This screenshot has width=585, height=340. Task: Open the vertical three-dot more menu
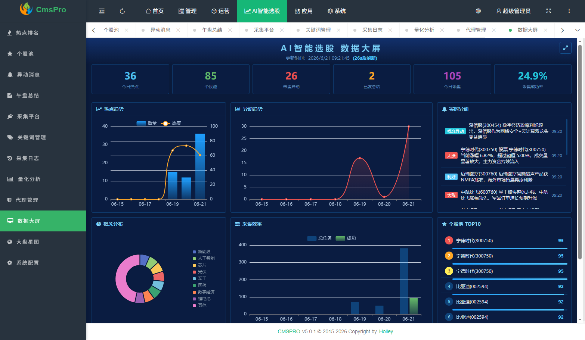[x=569, y=11]
